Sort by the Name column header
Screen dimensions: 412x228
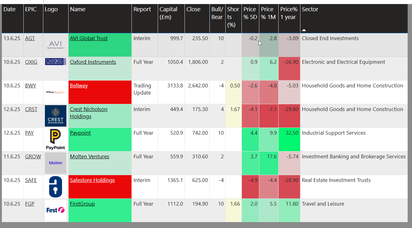coord(100,18)
